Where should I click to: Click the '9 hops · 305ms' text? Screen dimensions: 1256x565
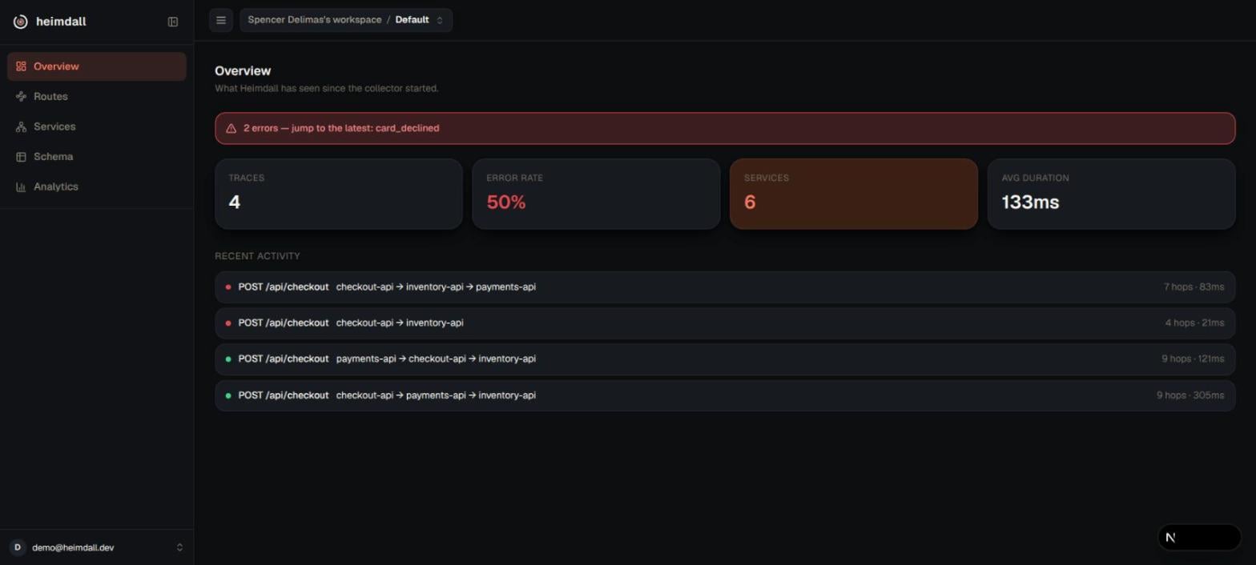pos(1190,395)
